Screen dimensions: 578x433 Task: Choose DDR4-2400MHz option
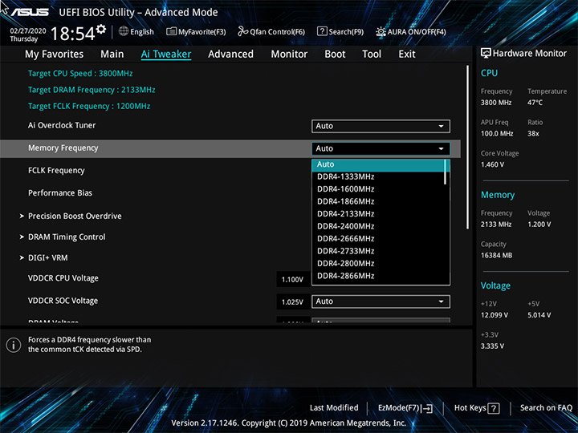pyautogui.click(x=346, y=226)
